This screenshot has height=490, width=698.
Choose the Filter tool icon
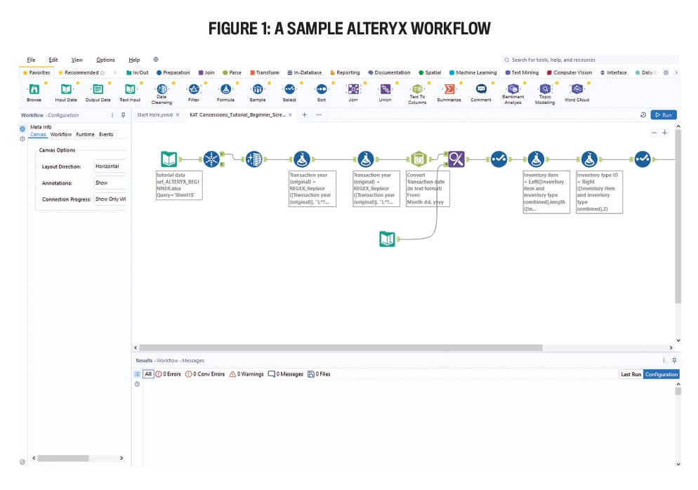(x=194, y=90)
